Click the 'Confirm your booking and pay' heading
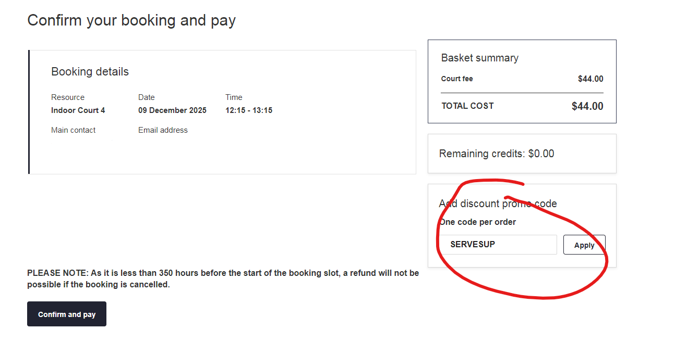This screenshot has width=675, height=342. [131, 20]
